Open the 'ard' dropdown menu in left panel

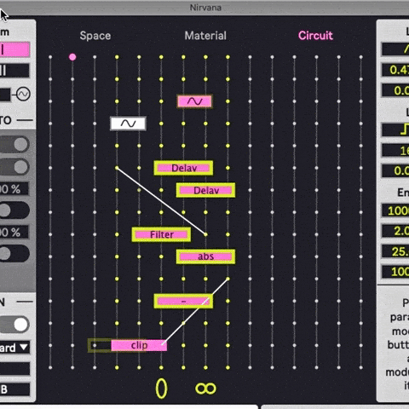pyautogui.click(x=14, y=348)
